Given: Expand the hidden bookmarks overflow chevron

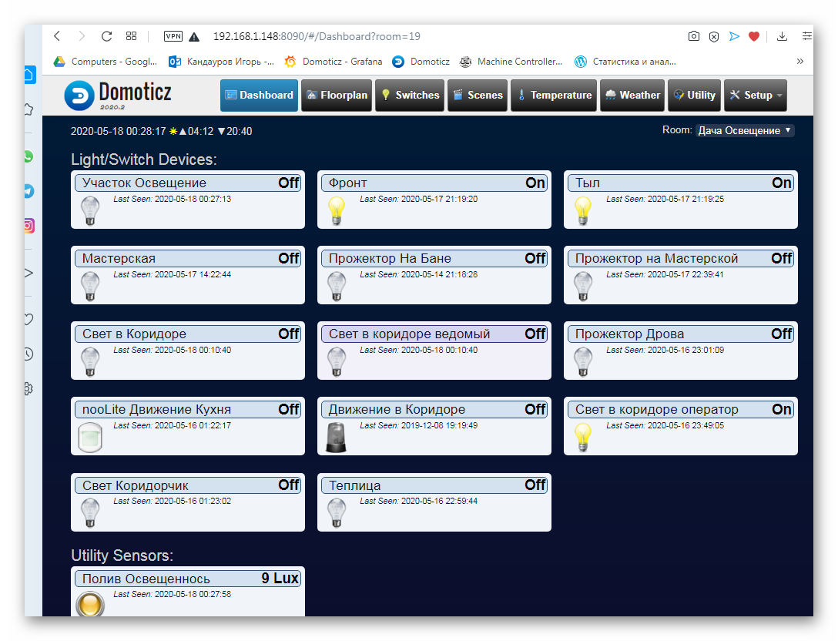Looking at the screenshot, I should point(800,62).
